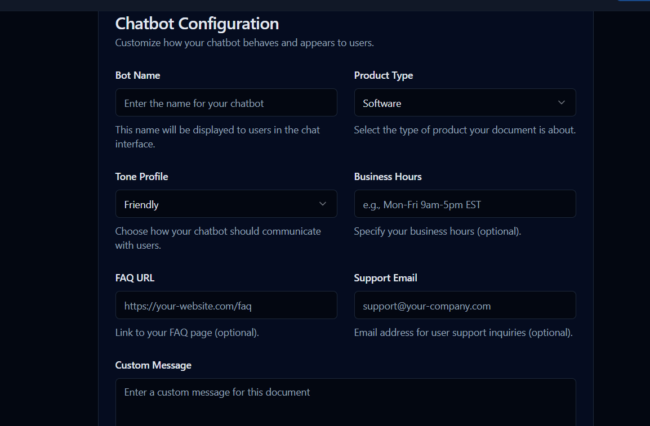Open the Tone Profile dropdown
Image resolution: width=650 pixels, height=426 pixels.
tap(226, 204)
